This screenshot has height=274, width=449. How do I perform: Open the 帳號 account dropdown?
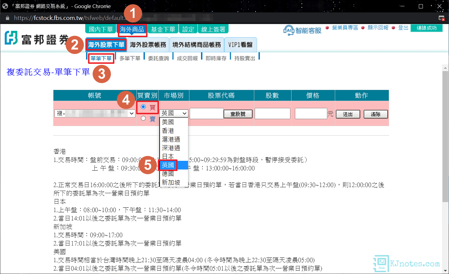tap(95, 114)
